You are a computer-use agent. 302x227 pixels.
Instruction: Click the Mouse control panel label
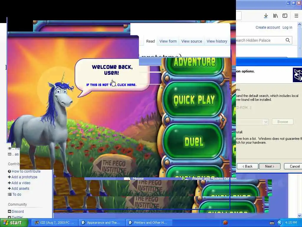(138, 179)
